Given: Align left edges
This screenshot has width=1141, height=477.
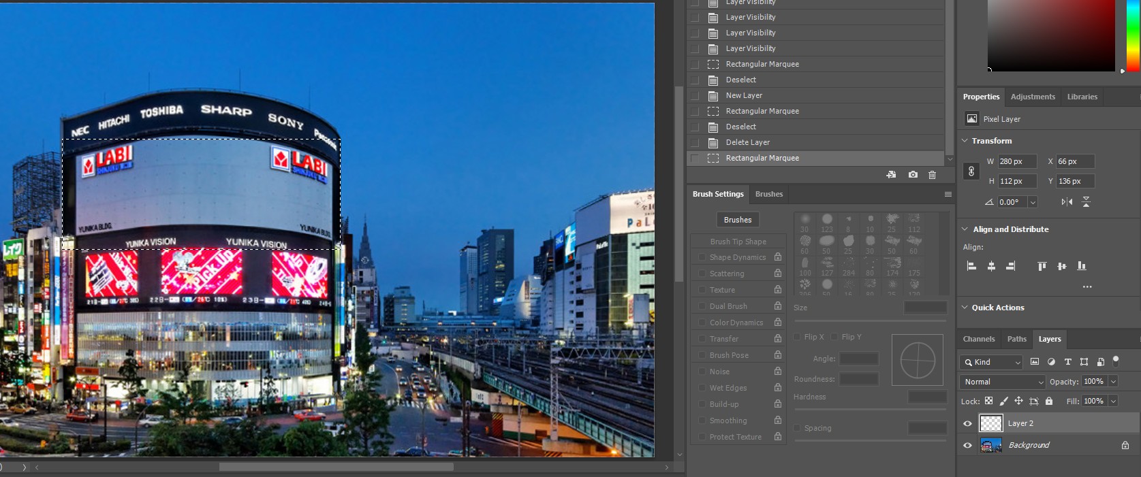Looking at the screenshot, I should click(x=972, y=266).
